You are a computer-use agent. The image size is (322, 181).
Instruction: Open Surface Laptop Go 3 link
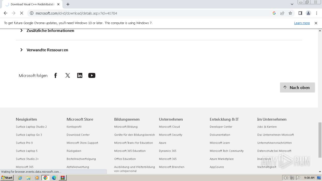coord(29,135)
